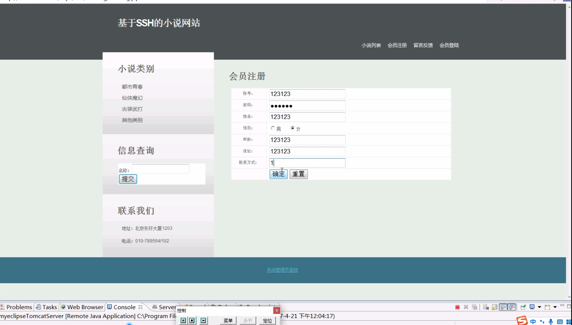Open 会员登陆 in the navigation bar

pos(449,45)
